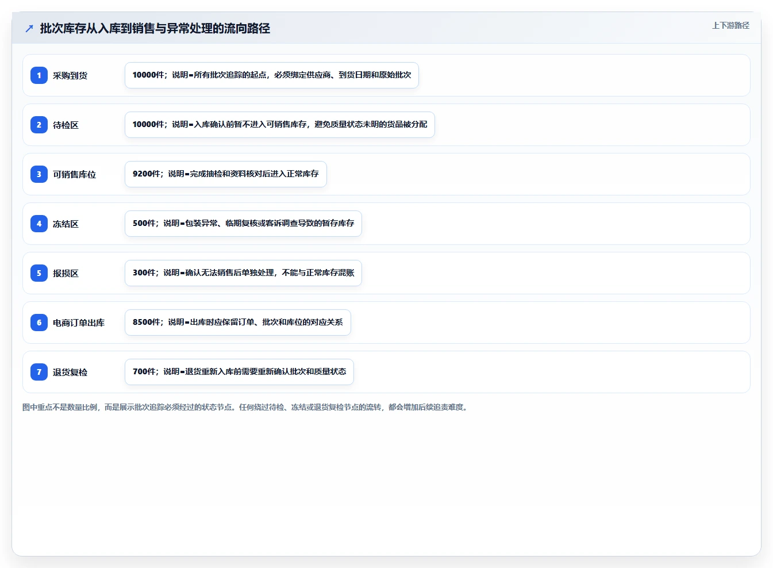Viewport: 773px width, 568px height.
Task: Select step number 4 badge for 冻结区
Action: [x=39, y=224]
